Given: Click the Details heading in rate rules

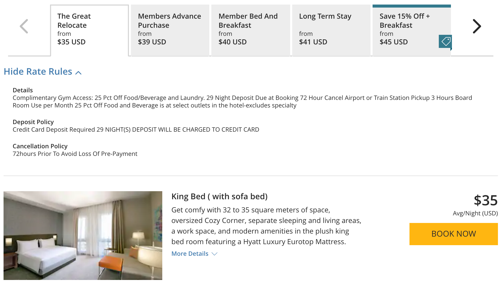Looking at the screenshot, I should [23, 90].
